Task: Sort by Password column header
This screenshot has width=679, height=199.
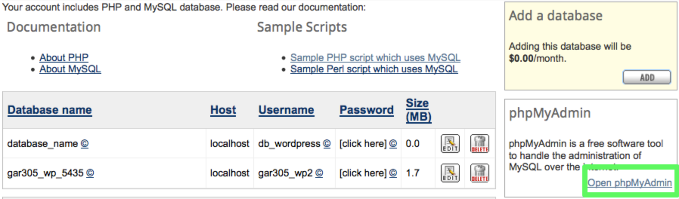Action: pos(366,110)
